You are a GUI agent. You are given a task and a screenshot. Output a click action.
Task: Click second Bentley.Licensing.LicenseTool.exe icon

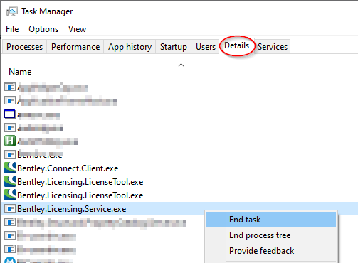10,195
